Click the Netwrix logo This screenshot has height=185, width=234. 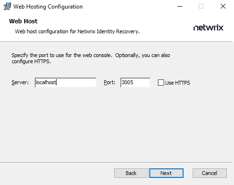point(208,28)
